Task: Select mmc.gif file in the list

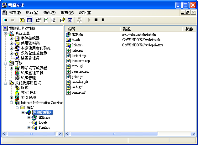Action: pyautogui.click(x=78, y=66)
